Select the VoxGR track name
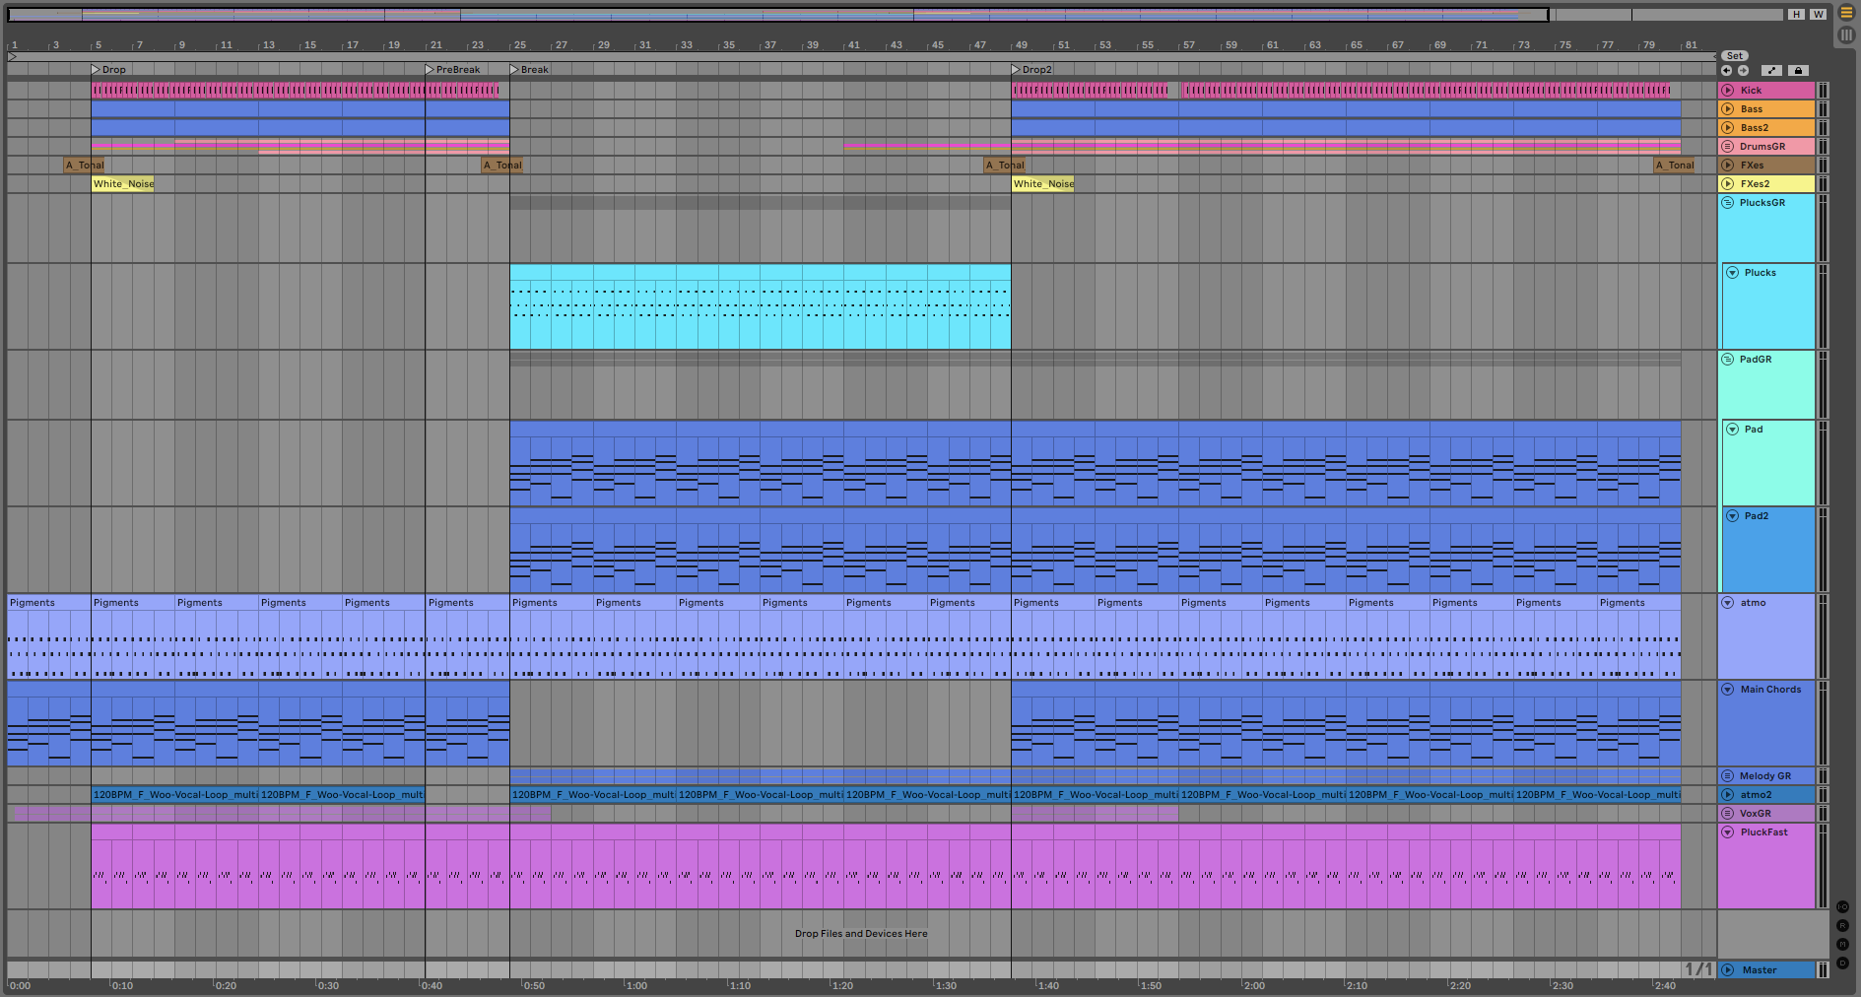Viewport: 1861px width, 997px height. click(x=1756, y=814)
